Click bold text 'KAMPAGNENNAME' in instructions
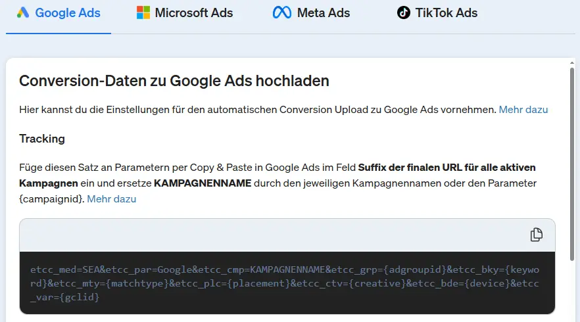This screenshot has height=322, width=580. [203, 183]
